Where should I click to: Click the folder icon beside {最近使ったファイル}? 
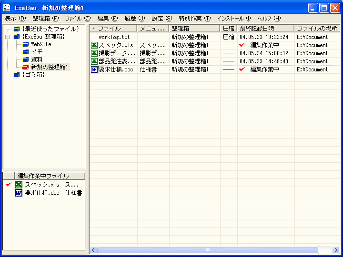pos(17,29)
